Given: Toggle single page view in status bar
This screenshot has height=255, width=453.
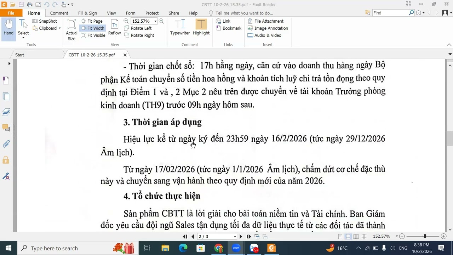Looking at the screenshot, I should pos(340,236).
